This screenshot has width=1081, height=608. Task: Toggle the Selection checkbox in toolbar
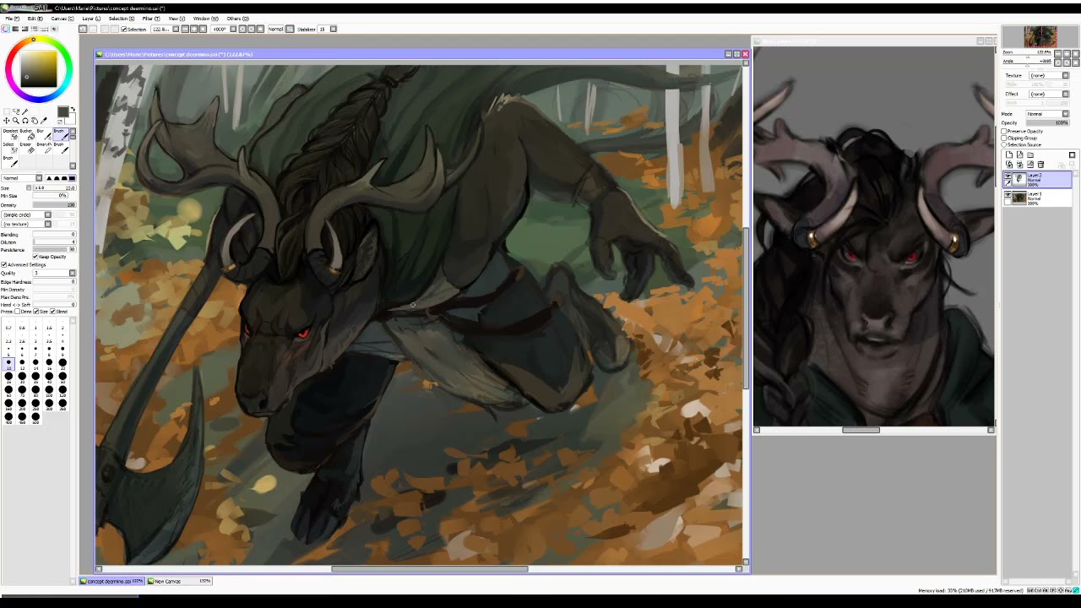point(123,29)
